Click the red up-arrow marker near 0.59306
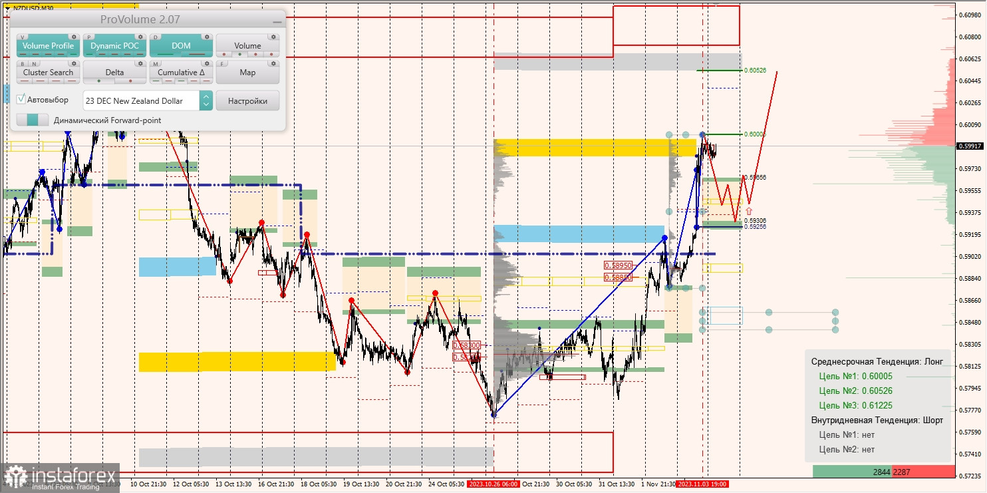Screen dimensions: 987x493 tap(748, 212)
